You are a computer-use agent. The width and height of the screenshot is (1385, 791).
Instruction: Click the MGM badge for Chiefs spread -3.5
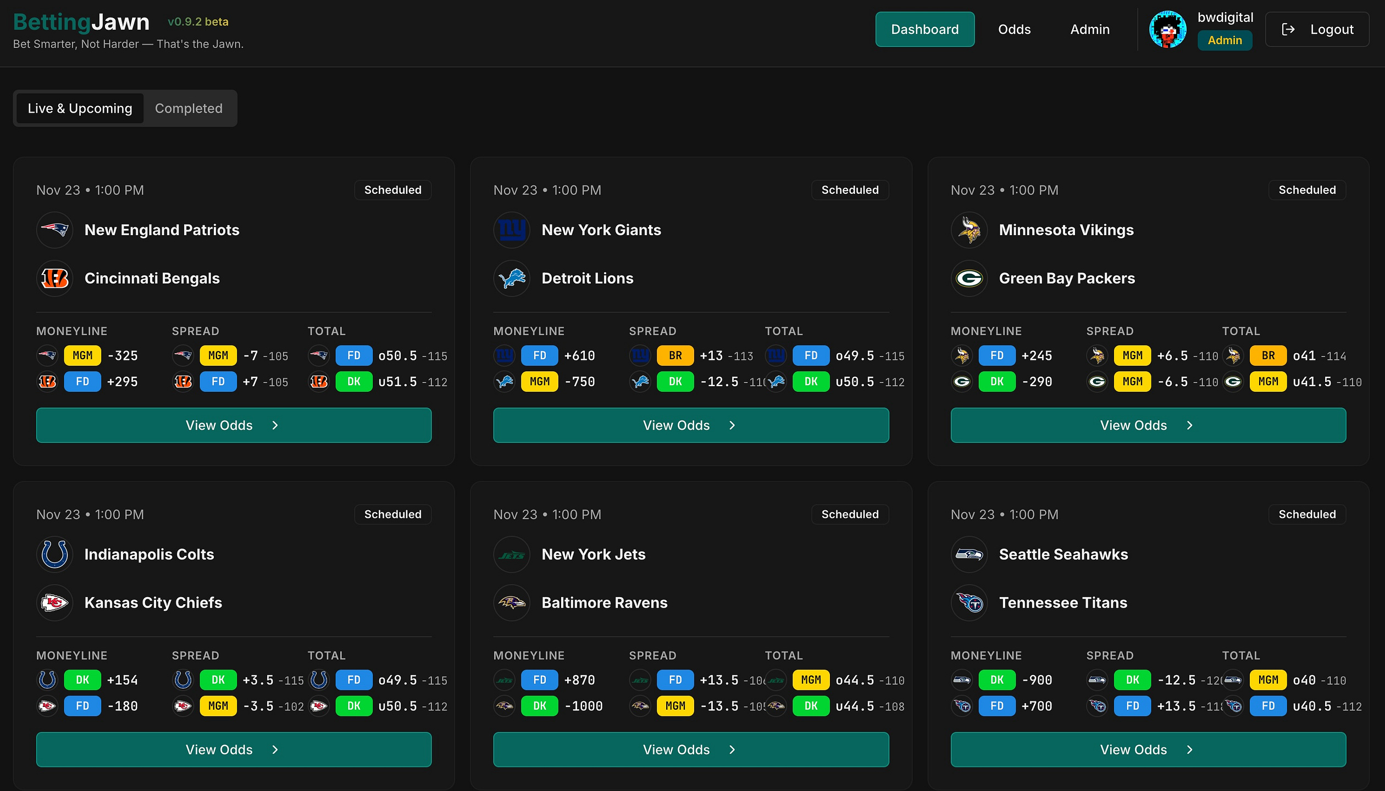[218, 706]
